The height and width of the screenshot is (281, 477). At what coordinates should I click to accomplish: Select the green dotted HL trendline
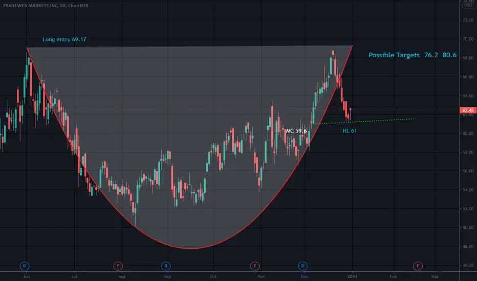click(x=363, y=121)
